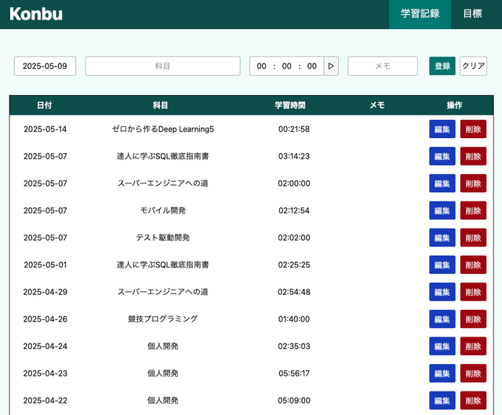Delete the 03:14:23 SQL record
The width and height of the screenshot is (502, 415).
tap(473, 156)
